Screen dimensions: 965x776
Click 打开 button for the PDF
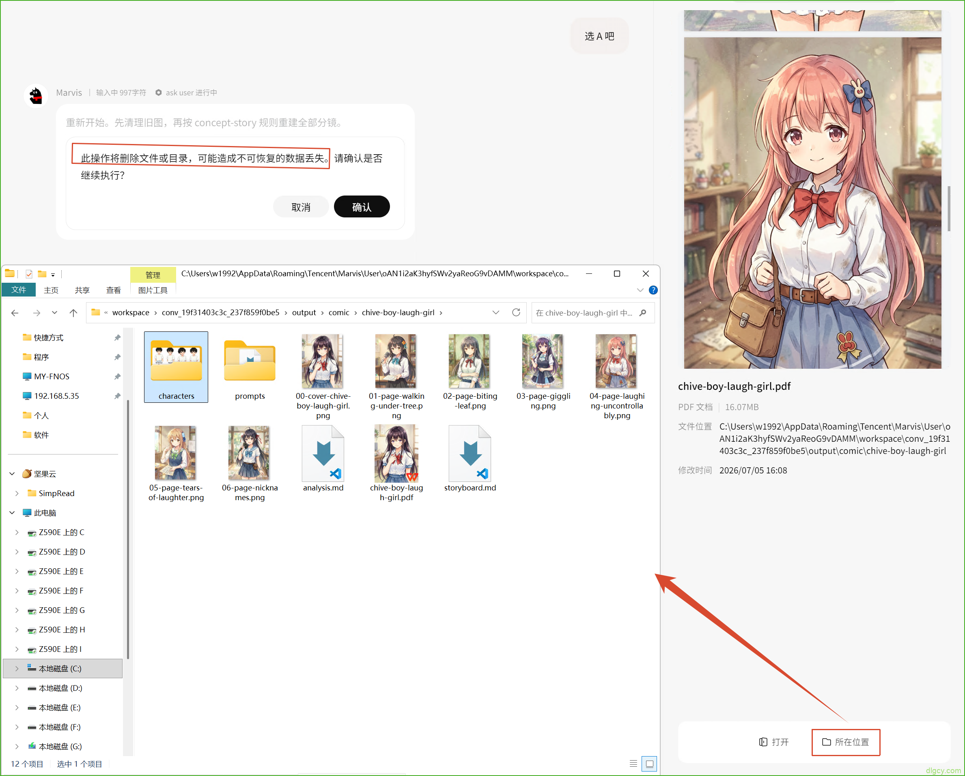(774, 742)
